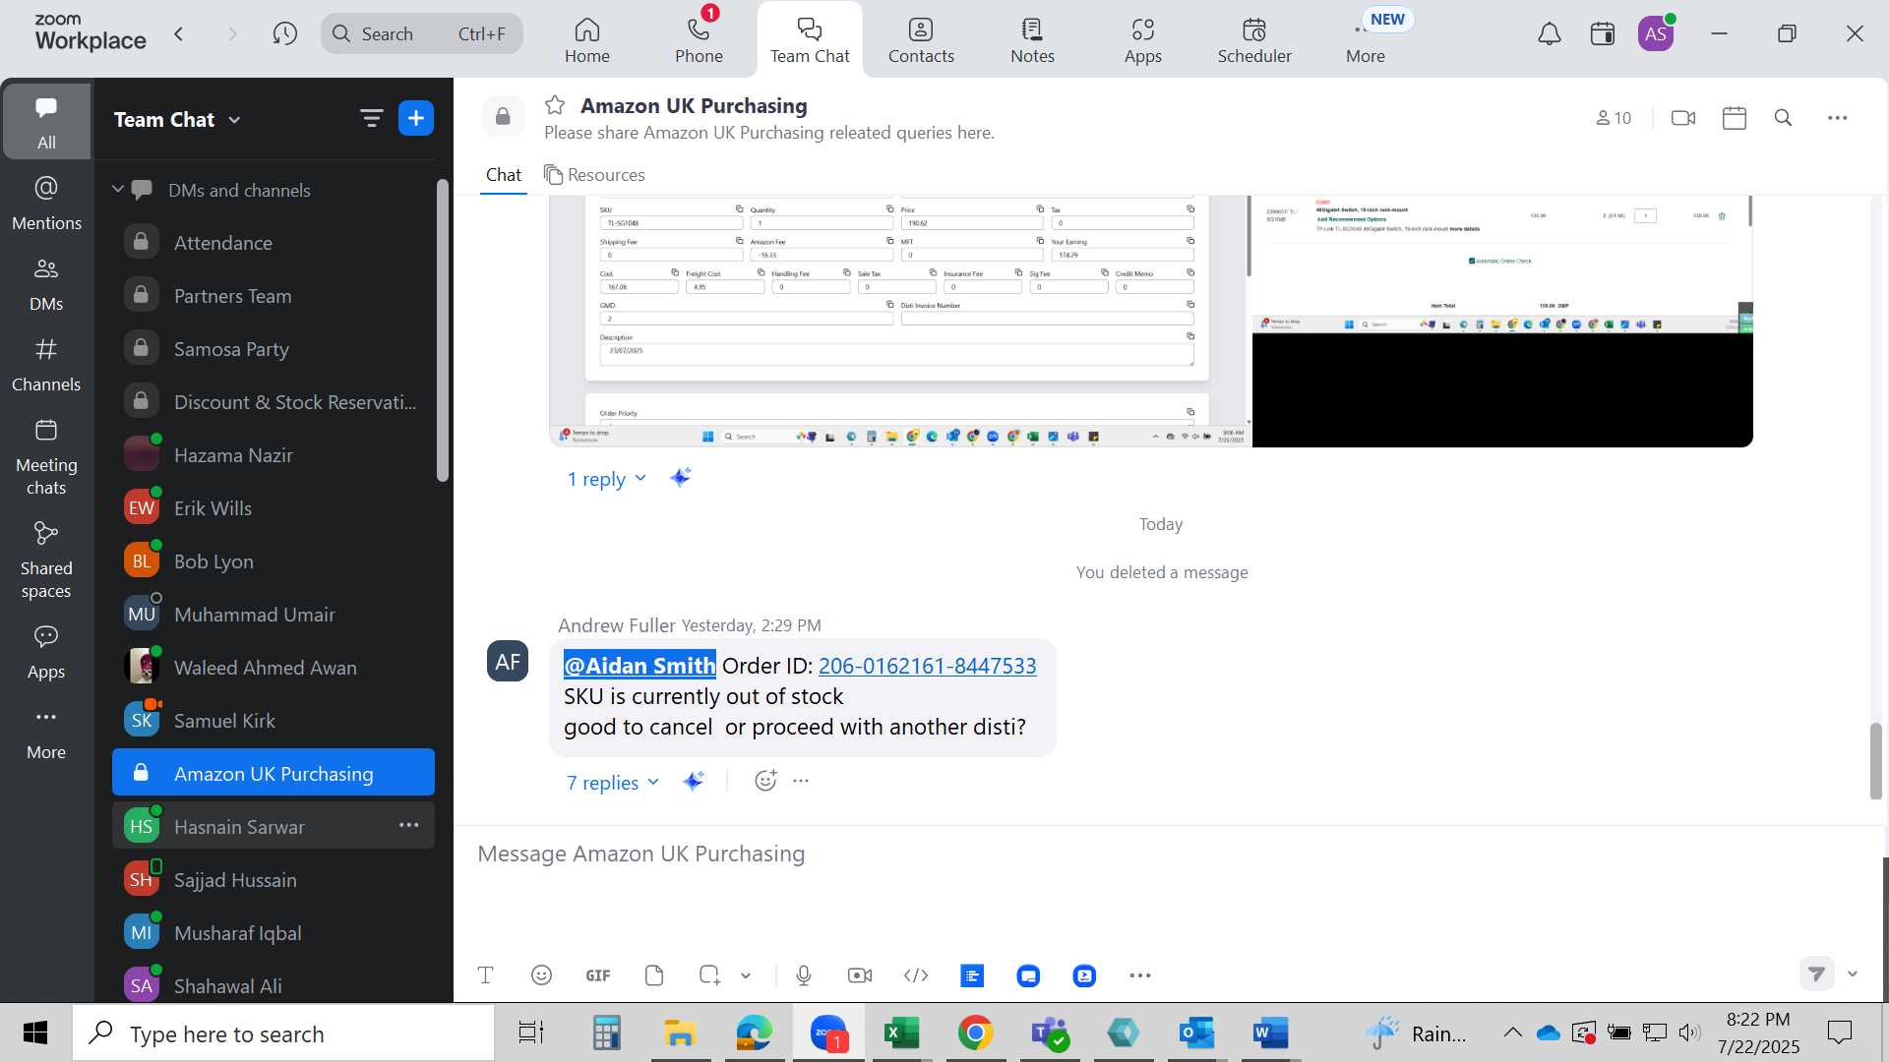The width and height of the screenshot is (1889, 1062).
Task: Open chat with Hazama Nazir
Action: 274,455
